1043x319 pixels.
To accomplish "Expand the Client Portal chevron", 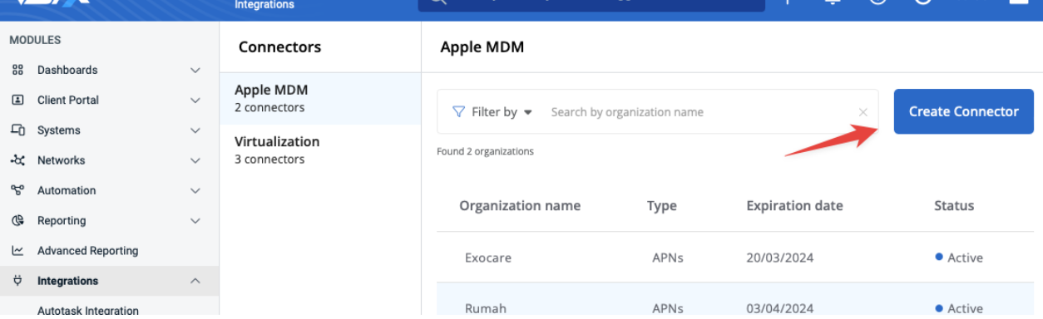I will [195, 101].
